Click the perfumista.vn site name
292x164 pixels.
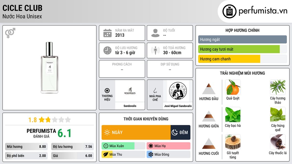click(263, 11)
